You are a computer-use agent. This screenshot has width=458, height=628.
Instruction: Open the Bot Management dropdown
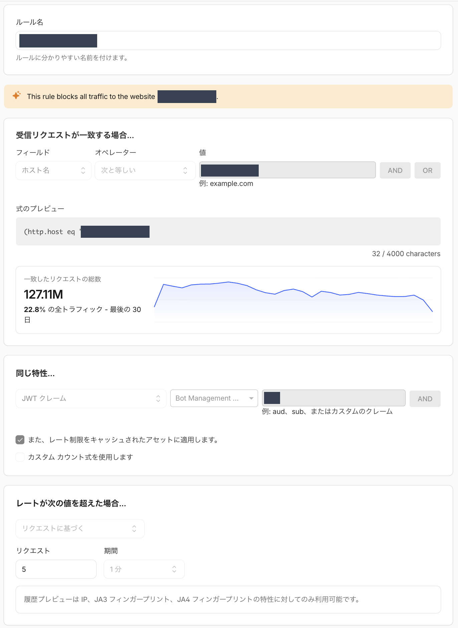coord(214,398)
